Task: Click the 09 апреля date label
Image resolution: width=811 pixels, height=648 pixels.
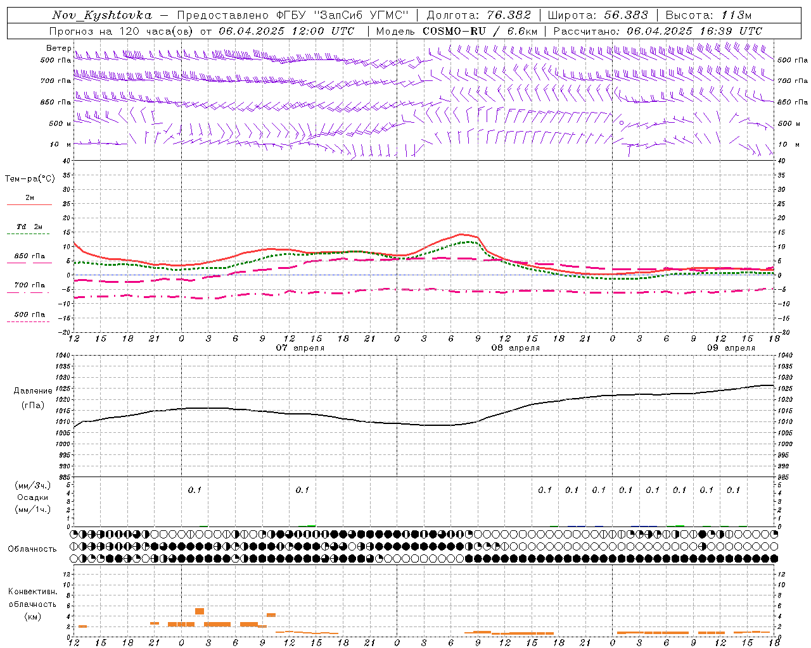Action: (731, 348)
